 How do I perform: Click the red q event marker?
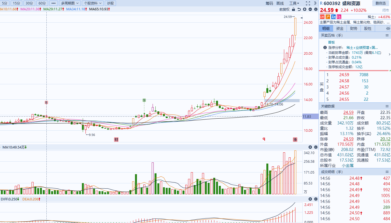[x=264, y=139]
